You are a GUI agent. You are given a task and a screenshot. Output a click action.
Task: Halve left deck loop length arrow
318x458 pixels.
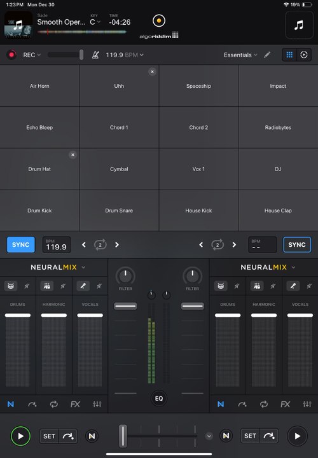click(x=84, y=245)
